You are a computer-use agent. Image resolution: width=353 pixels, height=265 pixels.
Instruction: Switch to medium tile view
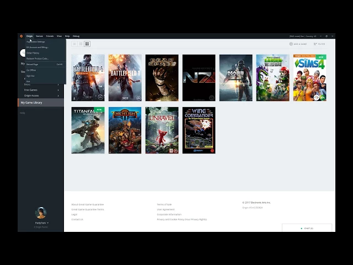point(81,44)
